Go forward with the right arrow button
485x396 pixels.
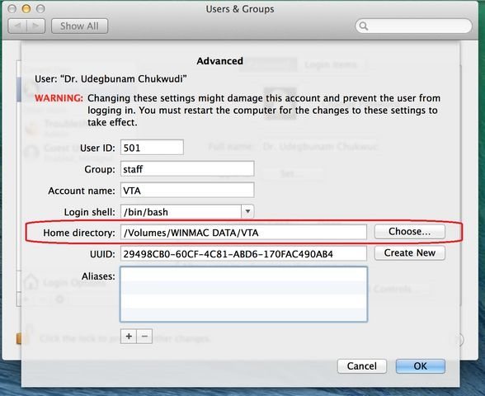click(x=36, y=26)
